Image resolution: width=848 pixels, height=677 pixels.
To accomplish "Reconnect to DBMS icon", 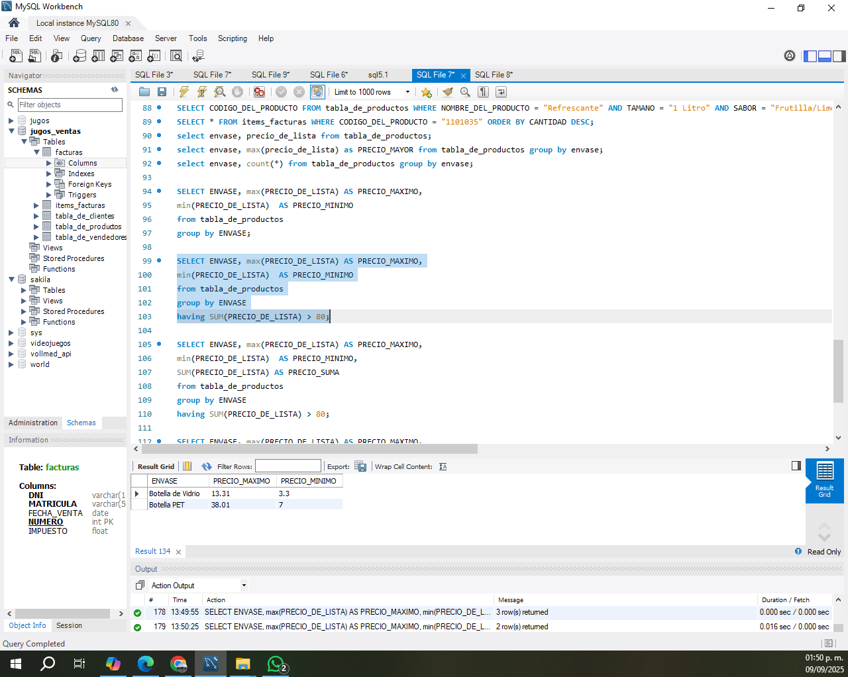I will (198, 56).
